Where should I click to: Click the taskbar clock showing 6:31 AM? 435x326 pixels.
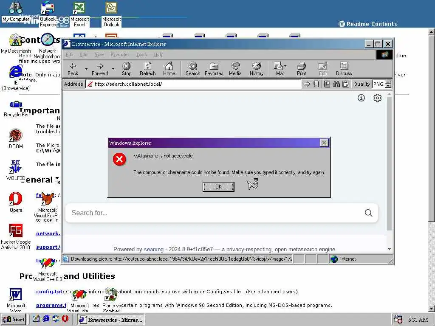coord(418,320)
